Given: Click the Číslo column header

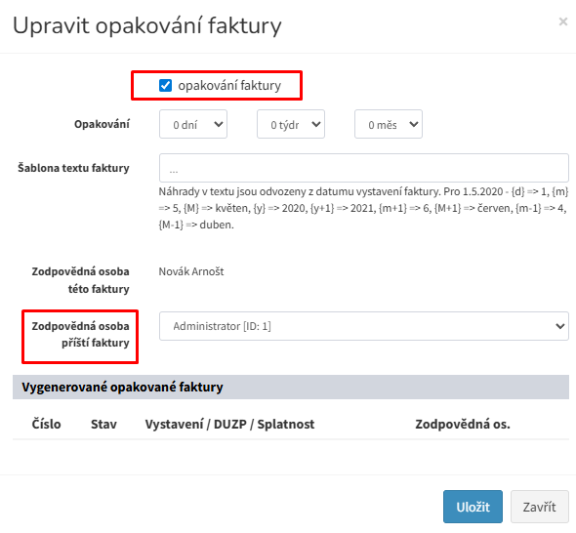Looking at the screenshot, I should point(46,424).
